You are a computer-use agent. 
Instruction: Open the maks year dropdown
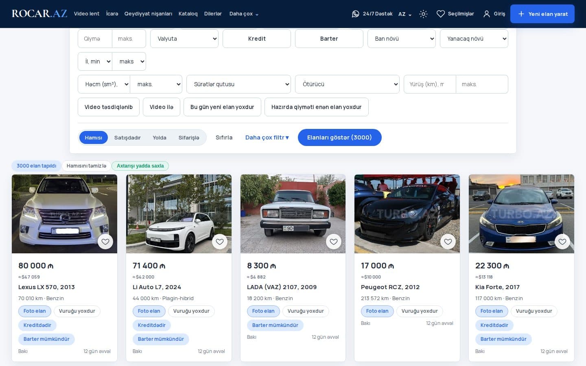click(x=129, y=61)
